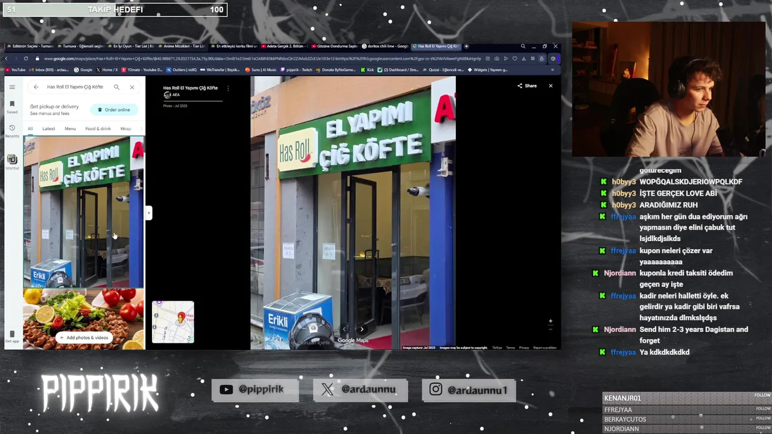
Task: Open the photo's three-dot options menu
Action: tap(228, 89)
